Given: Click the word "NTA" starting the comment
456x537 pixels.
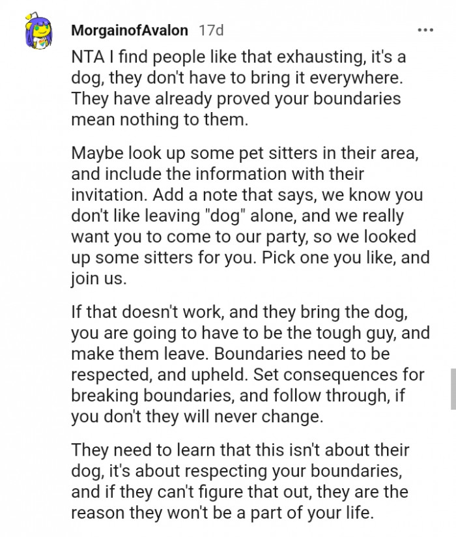Looking at the screenshot, I should (88, 57).
